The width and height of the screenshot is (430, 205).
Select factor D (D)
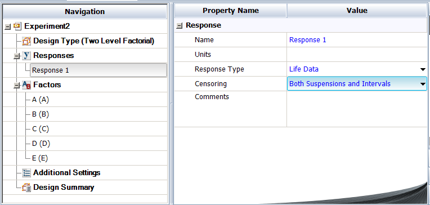[41, 144]
